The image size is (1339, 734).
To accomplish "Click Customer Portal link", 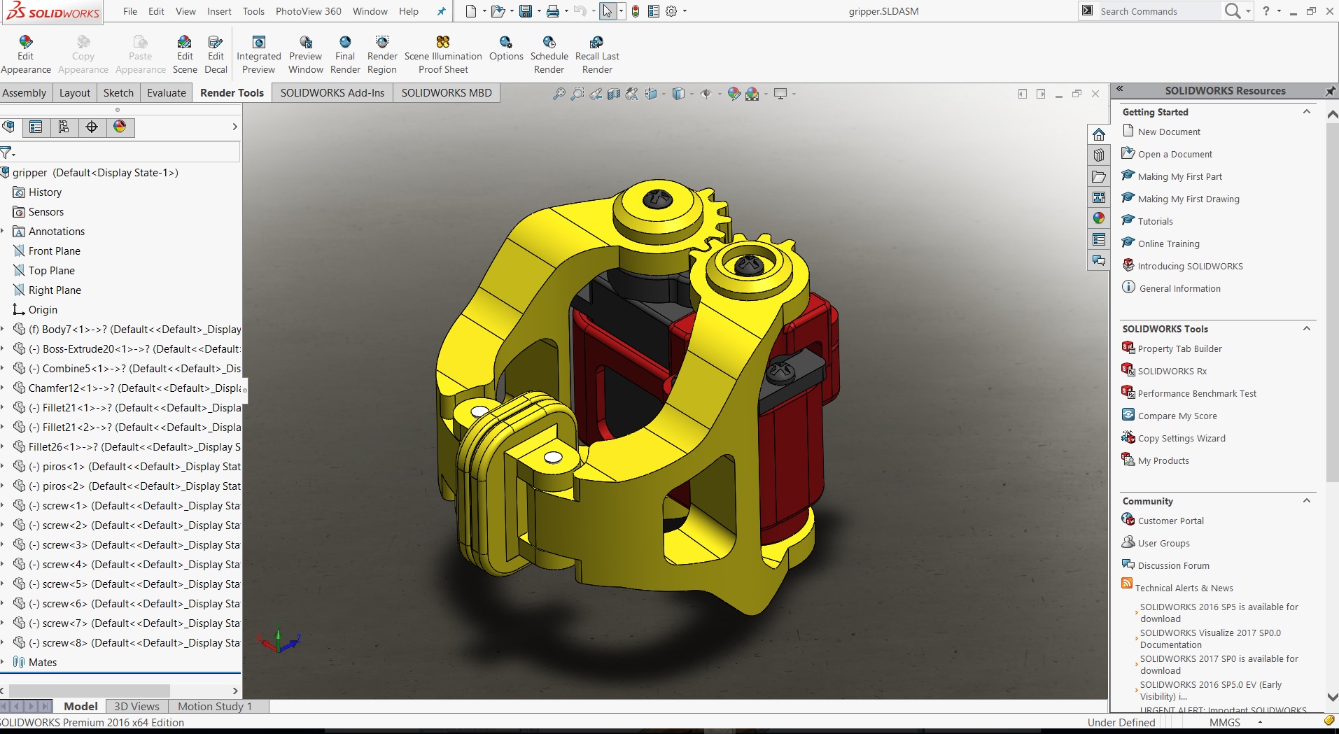I will point(1170,521).
